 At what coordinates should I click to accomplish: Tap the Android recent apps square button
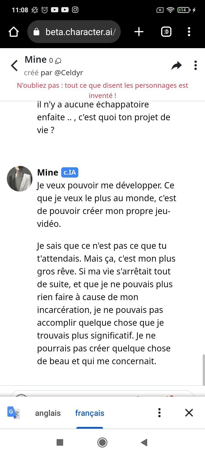tap(60, 442)
